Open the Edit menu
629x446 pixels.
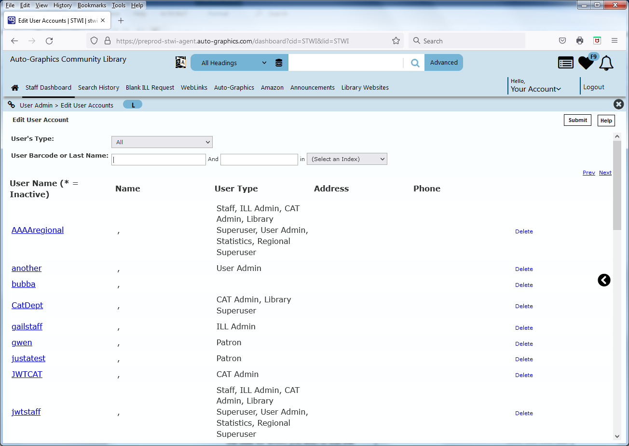click(25, 5)
